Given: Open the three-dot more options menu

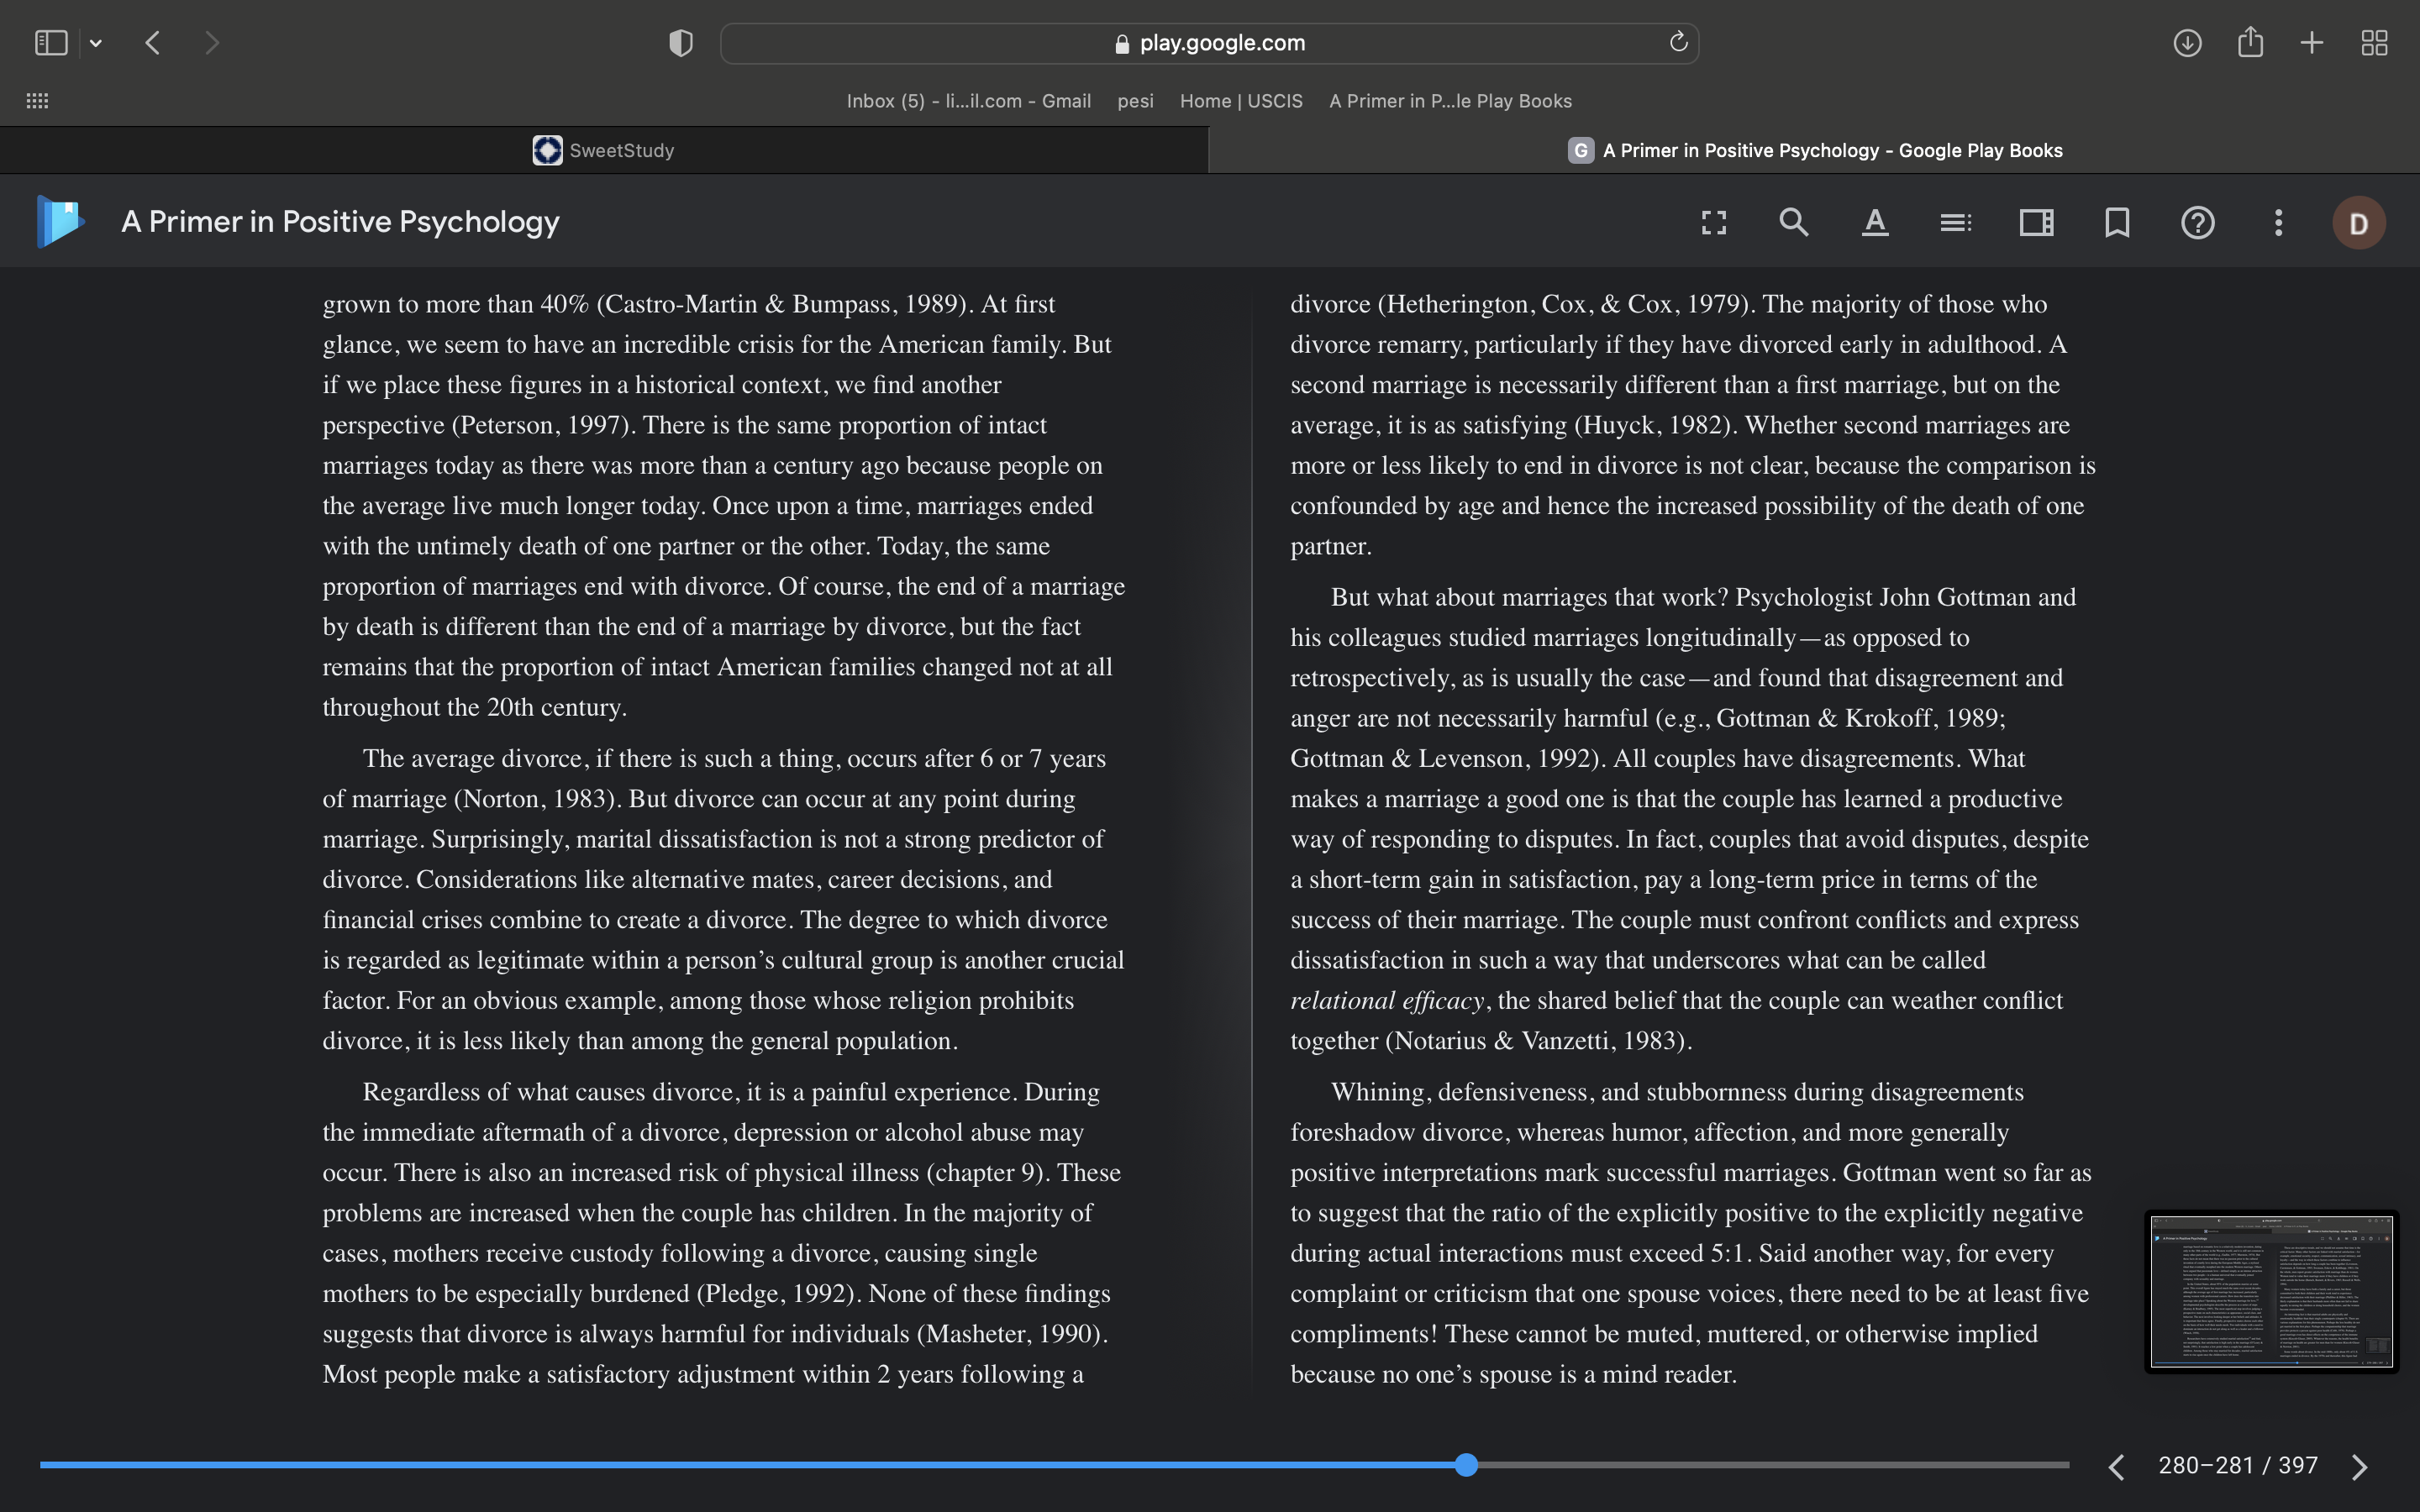Looking at the screenshot, I should pos(2278,222).
